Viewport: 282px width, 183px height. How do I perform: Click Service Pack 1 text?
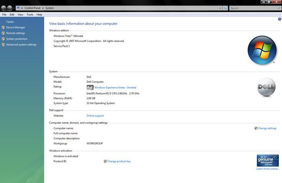click(x=62, y=46)
